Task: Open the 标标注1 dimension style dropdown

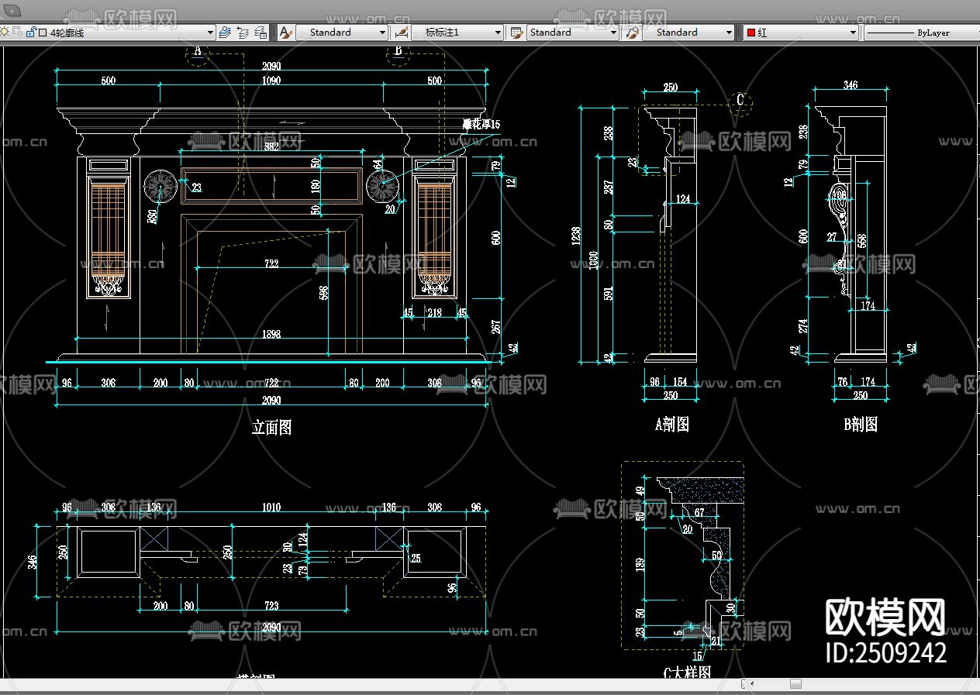Action: [499, 33]
